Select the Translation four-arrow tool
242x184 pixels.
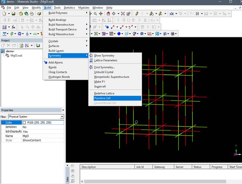tap(101, 14)
